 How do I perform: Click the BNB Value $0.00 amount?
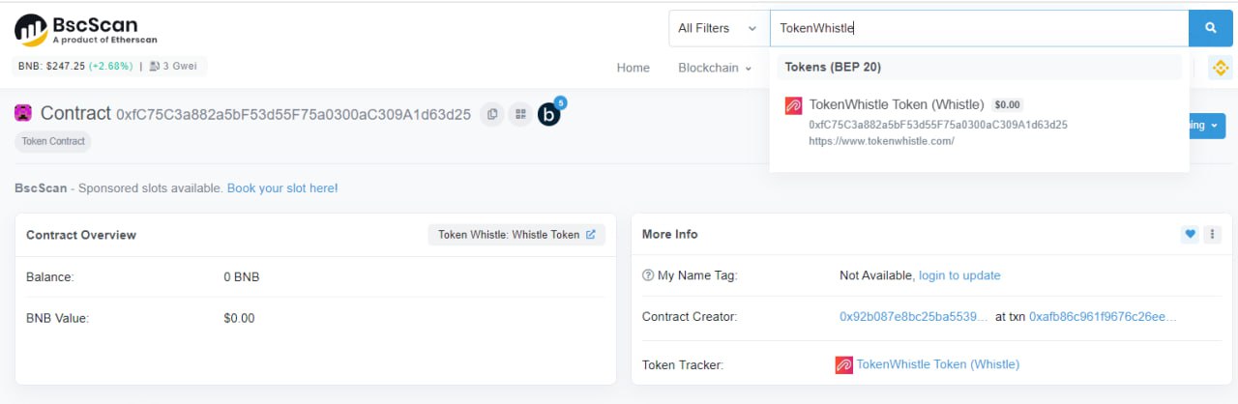239,318
